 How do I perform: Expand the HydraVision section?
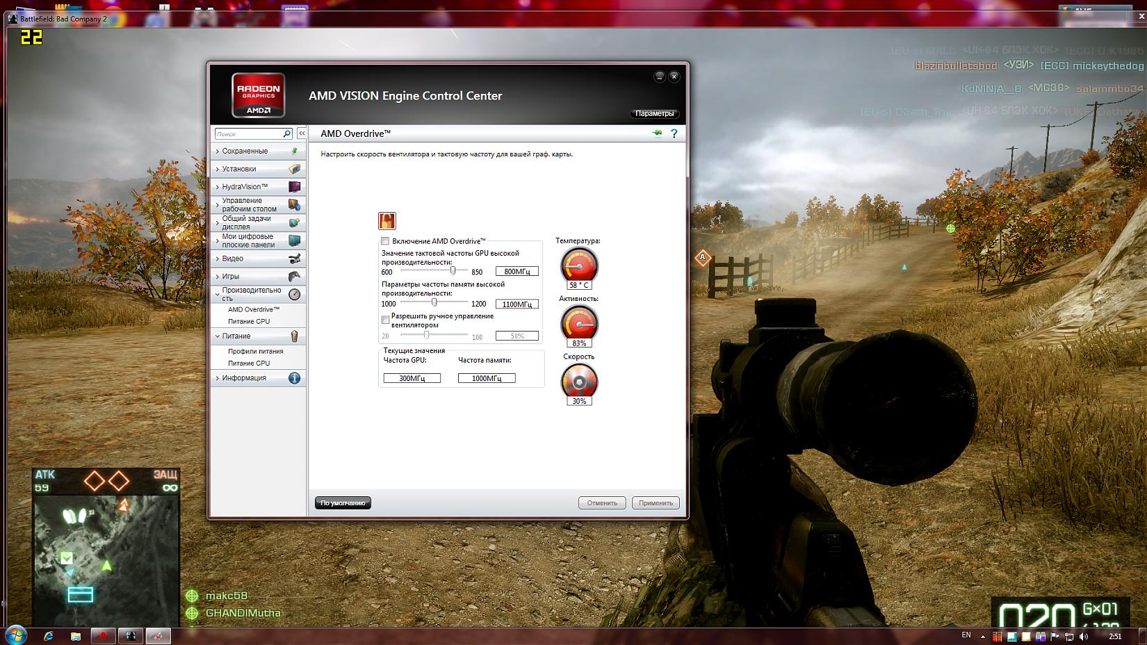pos(218,187)
